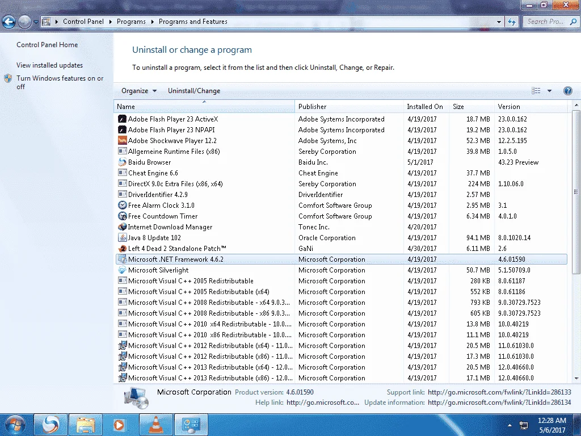Click the Control Panel taskbar icon

click(x=191, y=425)
